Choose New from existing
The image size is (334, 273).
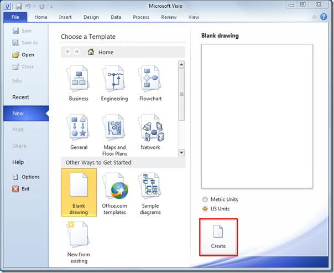click(79, 243)
